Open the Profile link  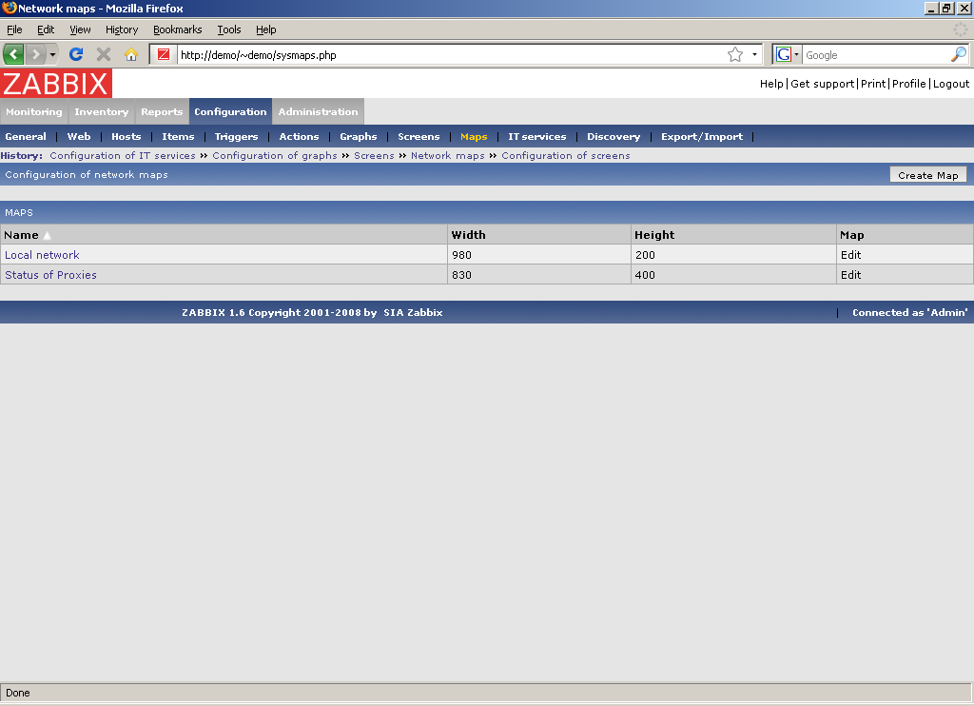908,84
